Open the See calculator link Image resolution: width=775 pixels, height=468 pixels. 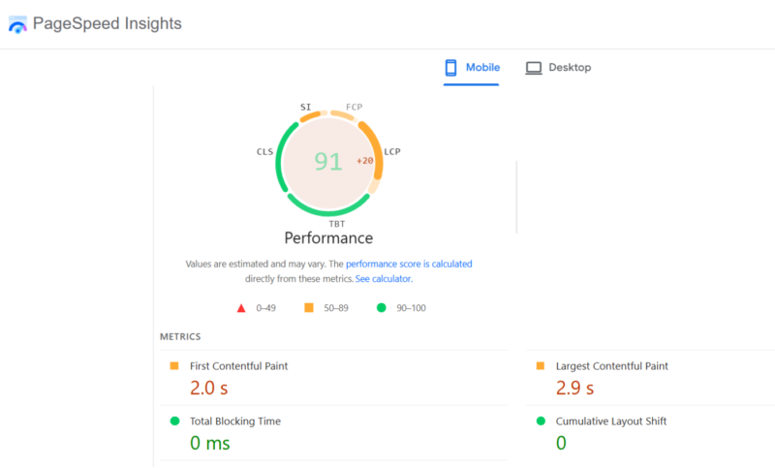[383, 279]
